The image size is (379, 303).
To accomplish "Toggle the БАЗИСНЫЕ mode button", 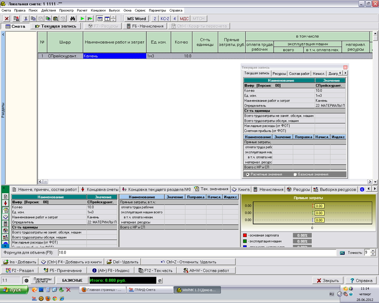I will (72, 281).
